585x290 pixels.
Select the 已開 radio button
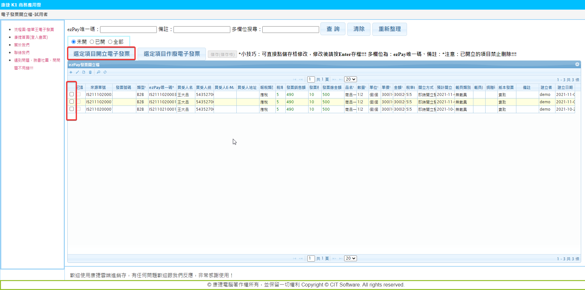(x=92, y=42)
